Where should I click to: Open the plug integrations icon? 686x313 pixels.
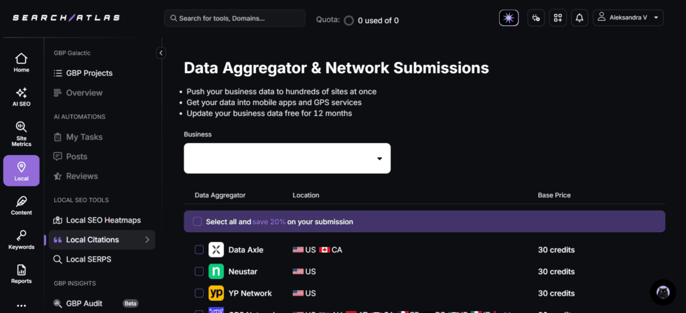click(536, 18)
